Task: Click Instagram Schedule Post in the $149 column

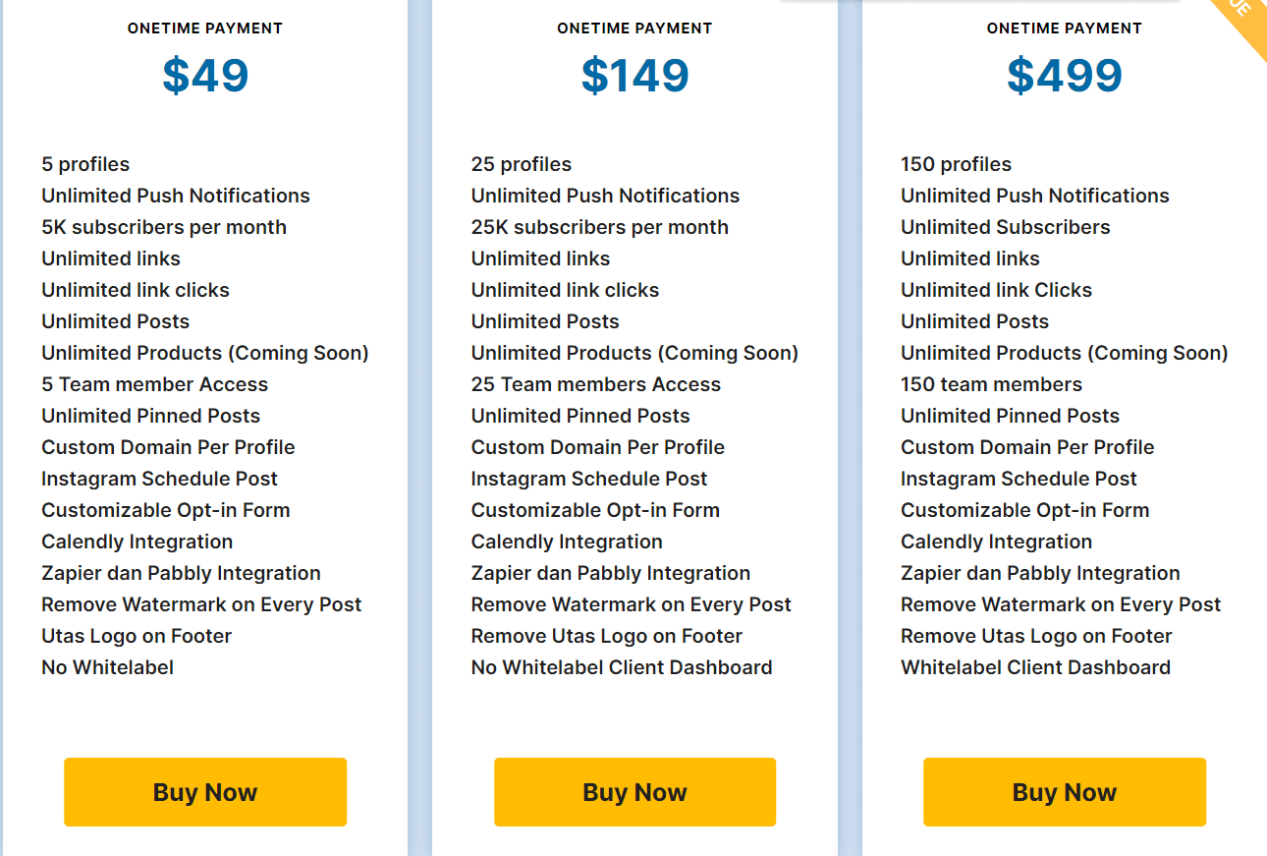Action: coord(589,478)
